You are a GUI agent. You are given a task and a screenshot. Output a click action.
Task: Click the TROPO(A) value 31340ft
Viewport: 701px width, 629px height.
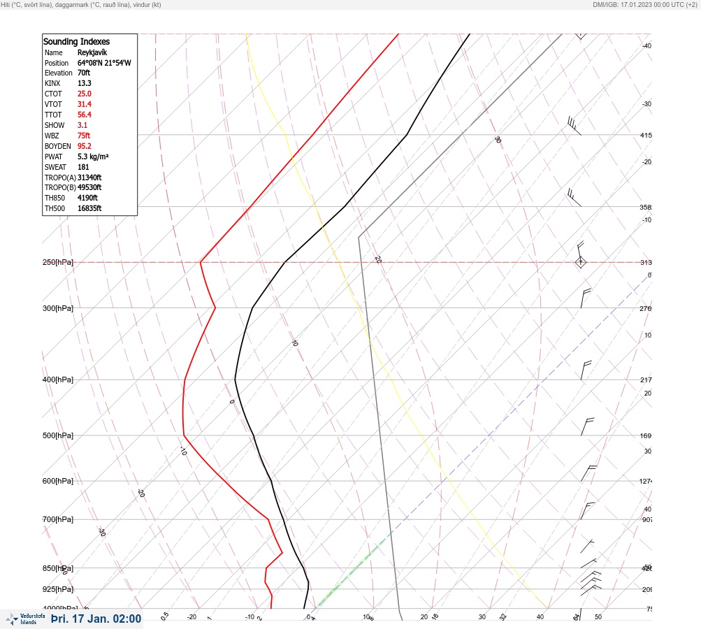(x=89, y=178)
